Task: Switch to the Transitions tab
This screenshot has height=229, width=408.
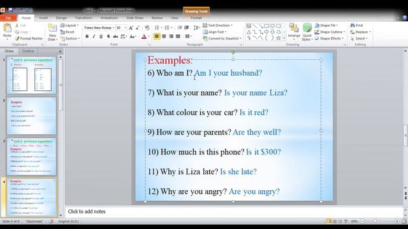Action: (x=84, y=18)
